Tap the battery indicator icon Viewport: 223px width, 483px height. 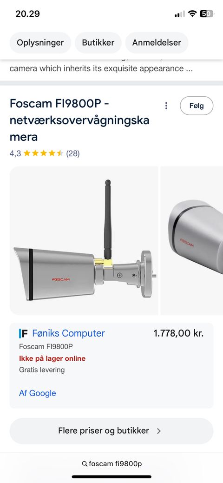[x=207, y=13]
